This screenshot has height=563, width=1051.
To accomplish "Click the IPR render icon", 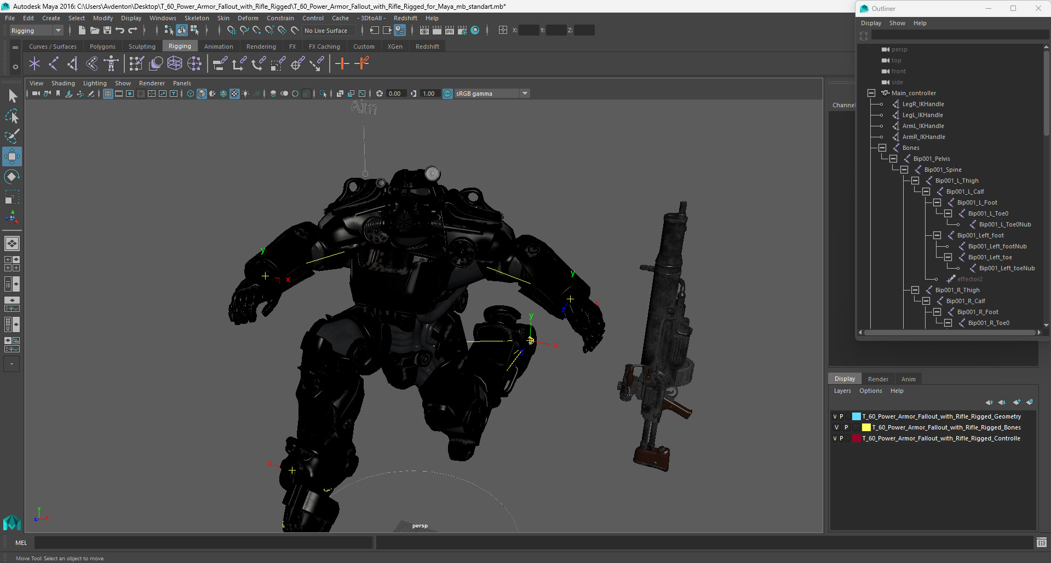I will pos(450,31).
